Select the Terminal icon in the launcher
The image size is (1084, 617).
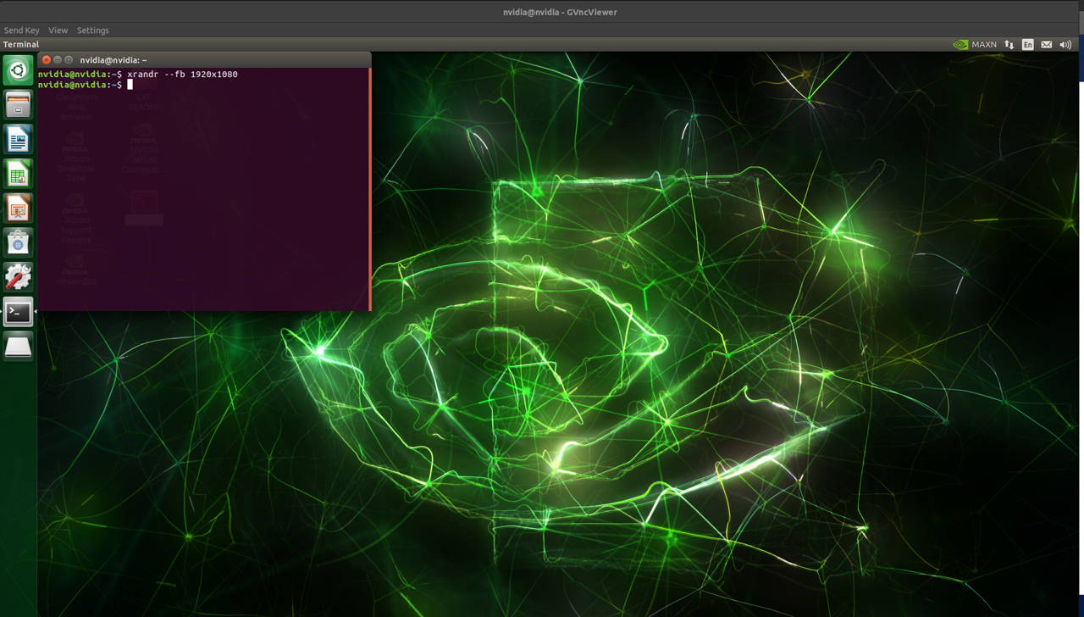click(x=18, y=312)
